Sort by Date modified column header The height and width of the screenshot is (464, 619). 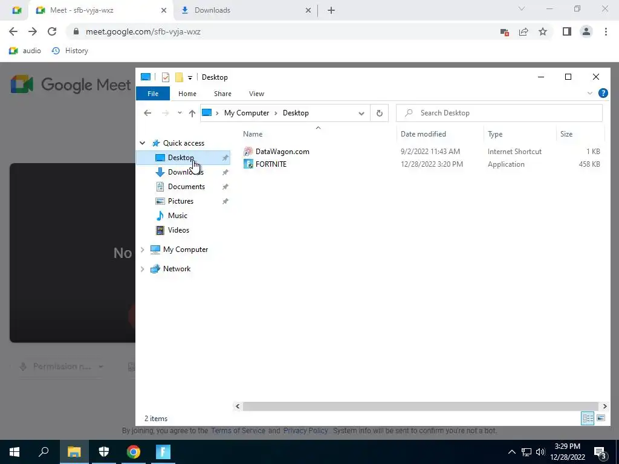coord(423,134)
